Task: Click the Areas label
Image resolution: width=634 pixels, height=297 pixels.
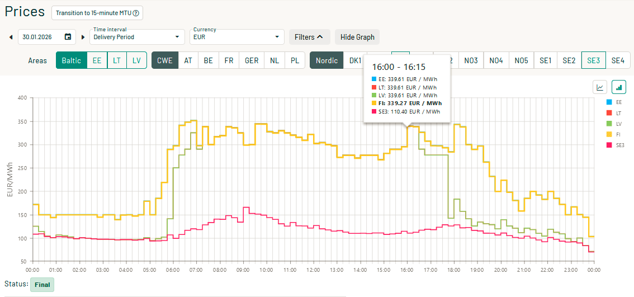Action: pos(37,61)
